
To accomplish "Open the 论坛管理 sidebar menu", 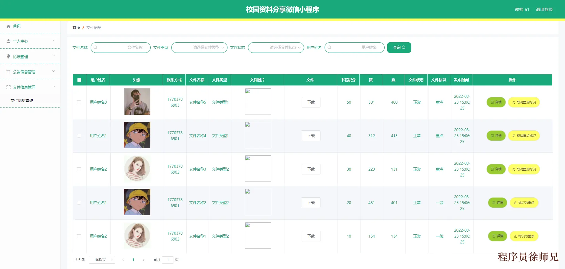I will coord(30,57).
